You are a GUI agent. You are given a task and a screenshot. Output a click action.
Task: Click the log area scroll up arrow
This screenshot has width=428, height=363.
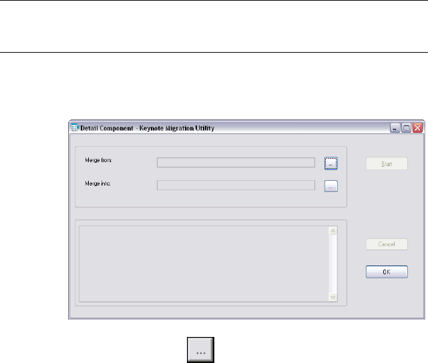coord(333,231)
